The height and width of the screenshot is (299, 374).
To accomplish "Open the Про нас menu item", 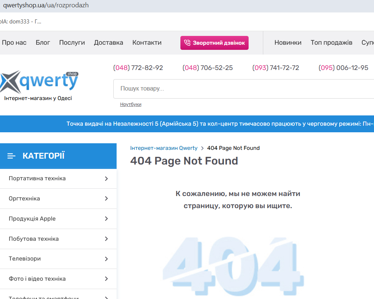I will pyautogui.click(x=14, y=43).
